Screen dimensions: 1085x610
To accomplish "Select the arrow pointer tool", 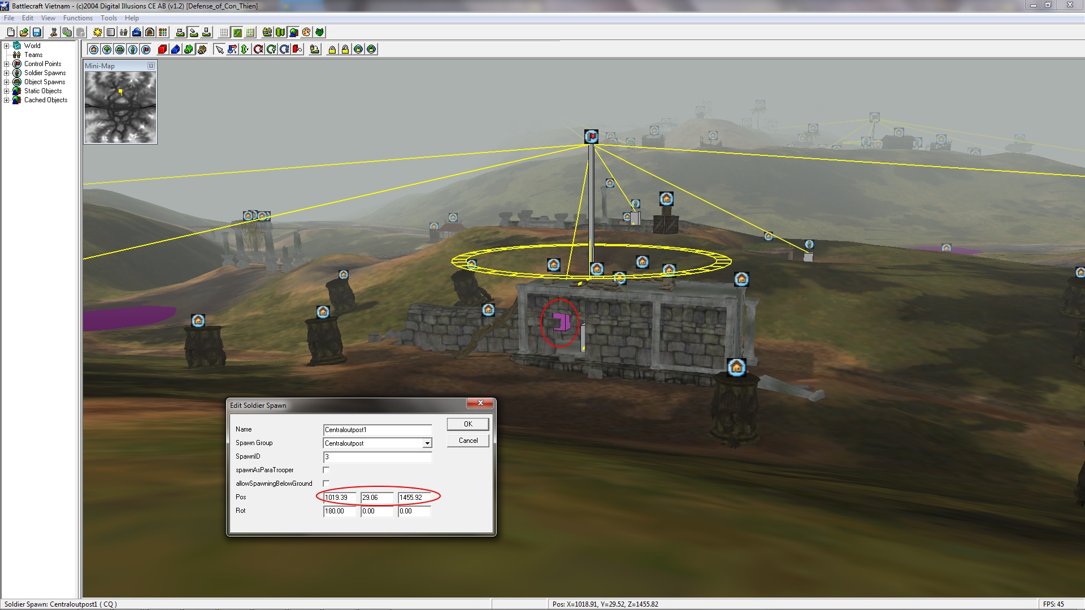I will 219,50.
